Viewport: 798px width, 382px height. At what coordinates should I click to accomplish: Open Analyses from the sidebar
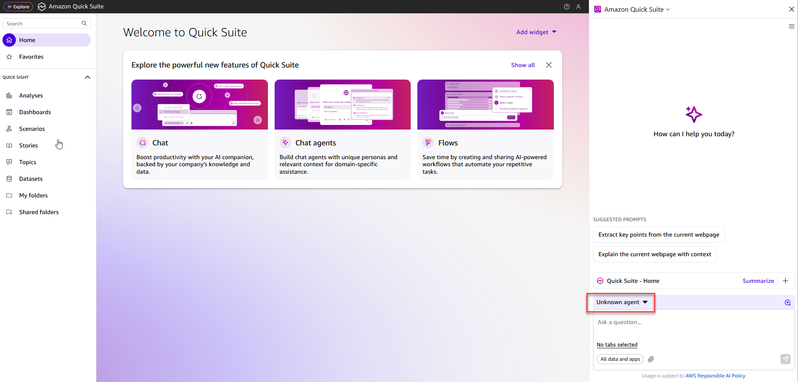[31, 95]
